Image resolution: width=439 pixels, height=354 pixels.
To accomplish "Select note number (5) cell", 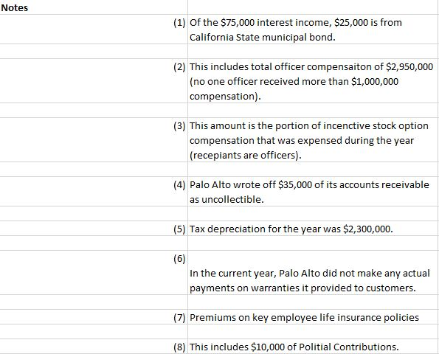I will (x=94, y=229).
